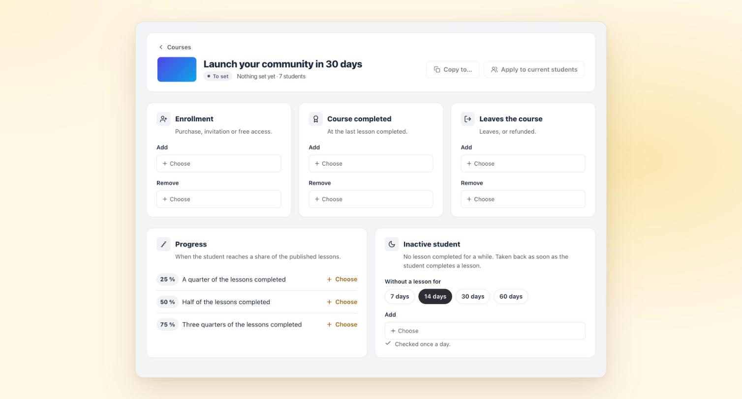
Task: Click the text Nothing set yet · 7 students
Action: pyautogui.click(x=271, y=76)
